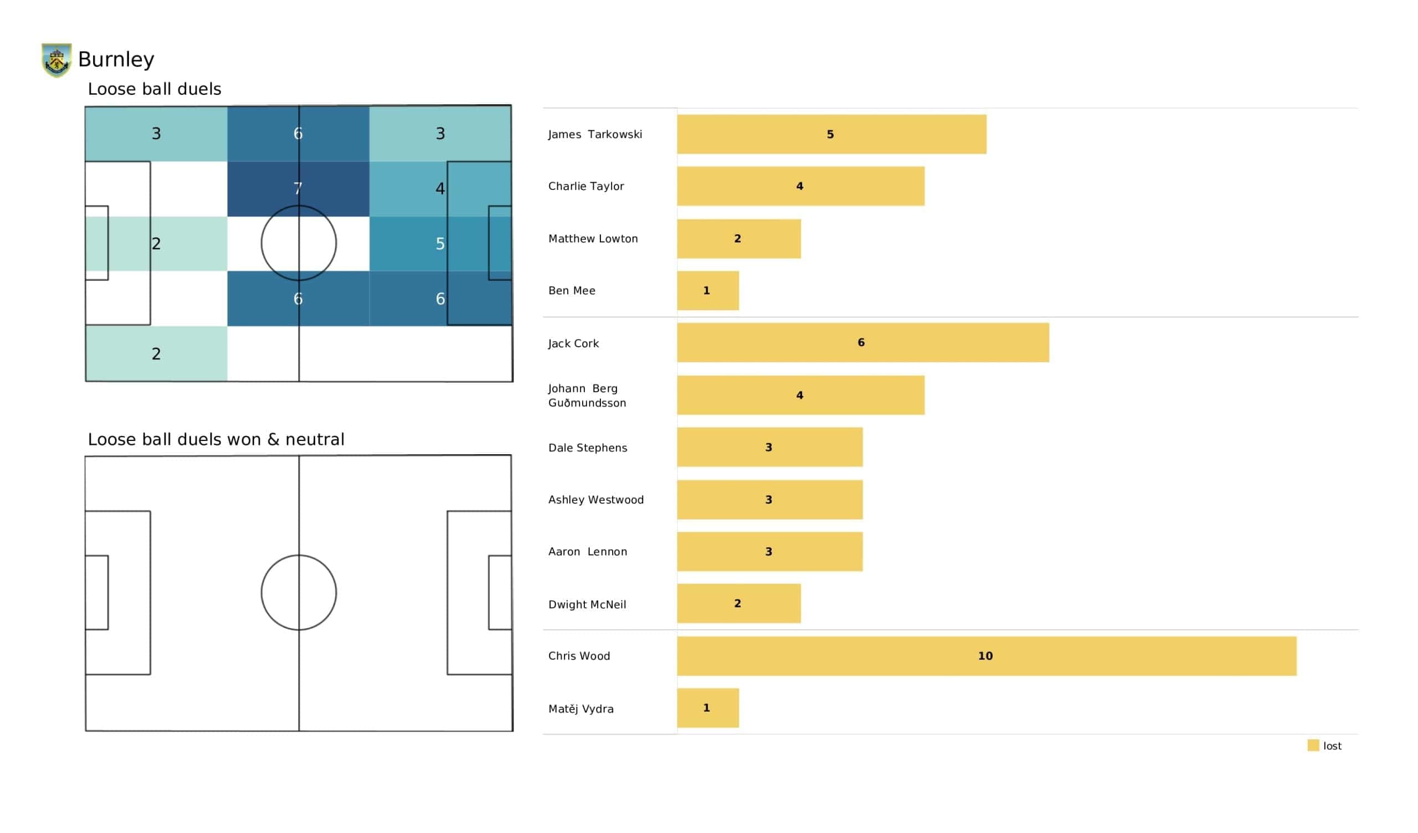Image resolution: width=1418 pixels, height=833 pixels.
Task: Click the Matthew Lowton player name
Action: 593,239
